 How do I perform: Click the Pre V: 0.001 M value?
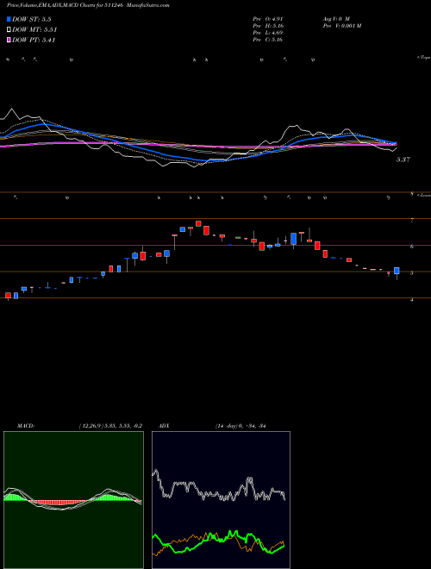[341, 26]
